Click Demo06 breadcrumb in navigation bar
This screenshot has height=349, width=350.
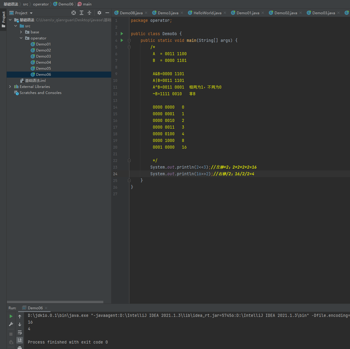point(63,4)
